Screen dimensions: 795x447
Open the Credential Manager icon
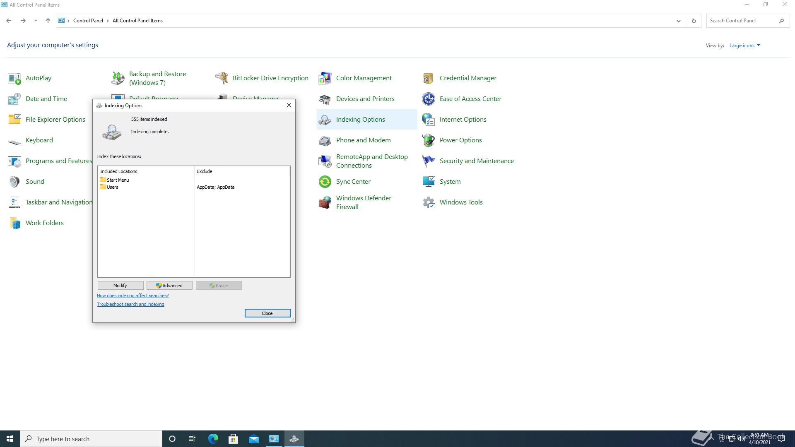coord(428,78)
